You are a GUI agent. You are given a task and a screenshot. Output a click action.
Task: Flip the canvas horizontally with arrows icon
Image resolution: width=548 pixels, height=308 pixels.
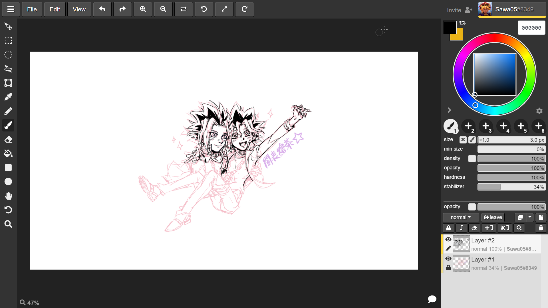tap(184, 9)
